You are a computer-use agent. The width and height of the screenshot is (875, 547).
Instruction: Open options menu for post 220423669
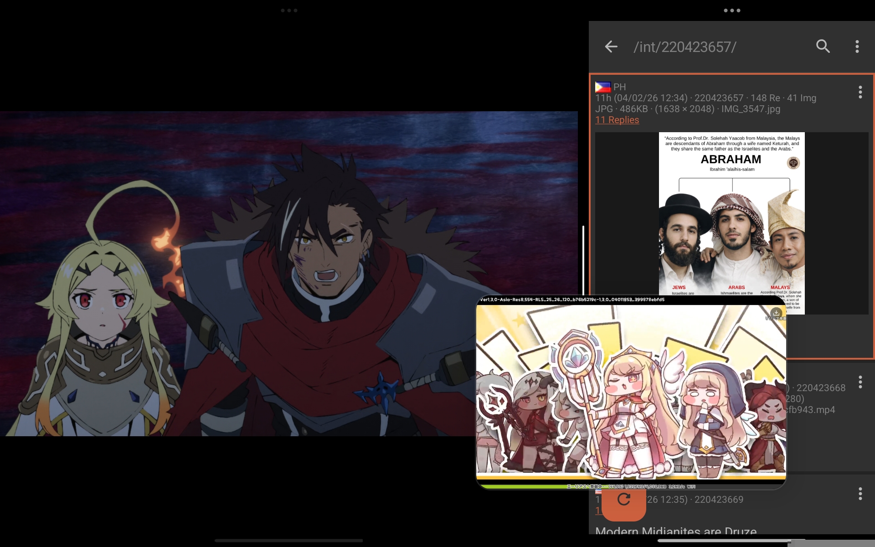pyautogui.click(x=860, y=494)
